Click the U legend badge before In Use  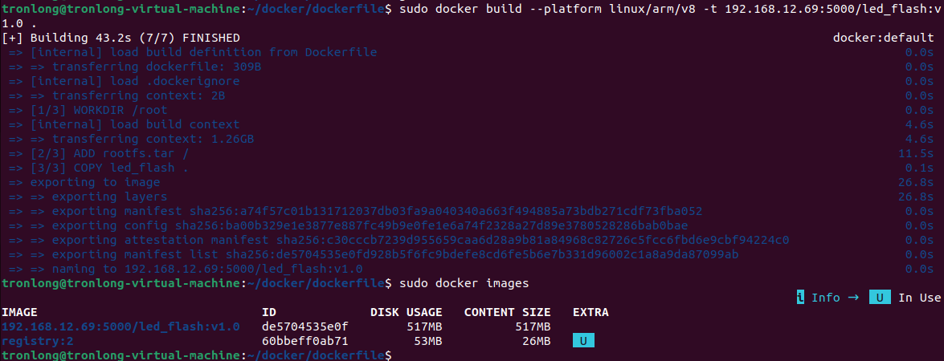point(880,298)
